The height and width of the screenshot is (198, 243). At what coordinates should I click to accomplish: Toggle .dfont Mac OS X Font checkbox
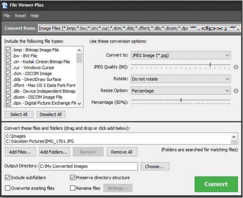click(x=9, y=85)
